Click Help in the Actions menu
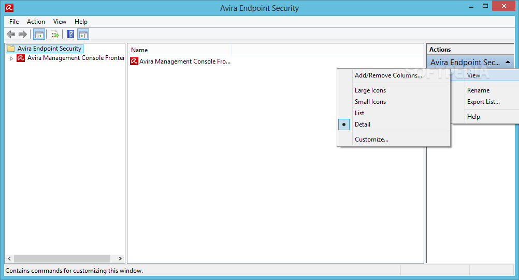Screen dimensions: 519x280 click(485, 117)
